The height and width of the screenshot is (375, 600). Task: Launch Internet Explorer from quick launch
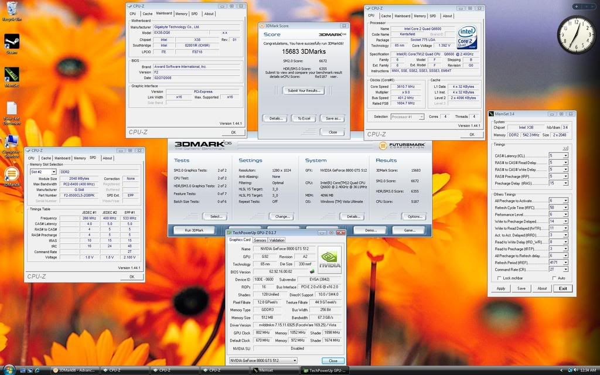click(x=37, y=370)
